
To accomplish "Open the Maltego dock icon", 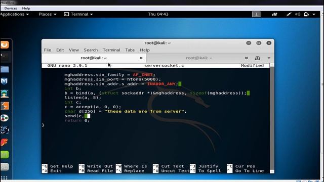I will tap(5, 130).
